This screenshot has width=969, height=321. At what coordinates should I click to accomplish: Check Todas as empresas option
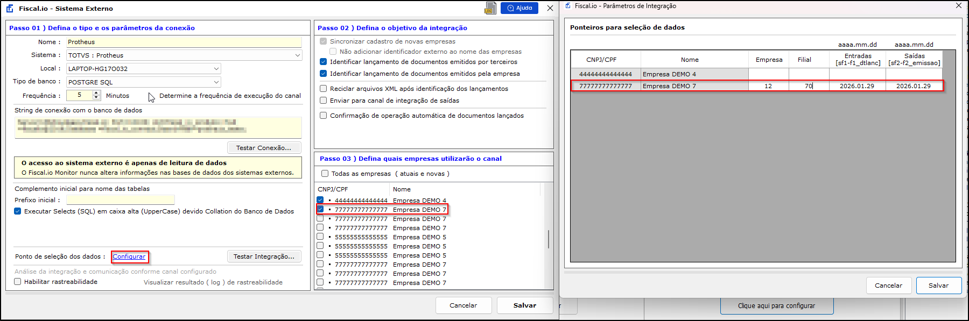coord(325,174)
